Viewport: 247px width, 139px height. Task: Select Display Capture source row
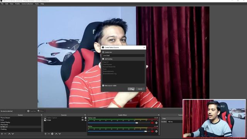pyautogui.click(x=65, y=118)
